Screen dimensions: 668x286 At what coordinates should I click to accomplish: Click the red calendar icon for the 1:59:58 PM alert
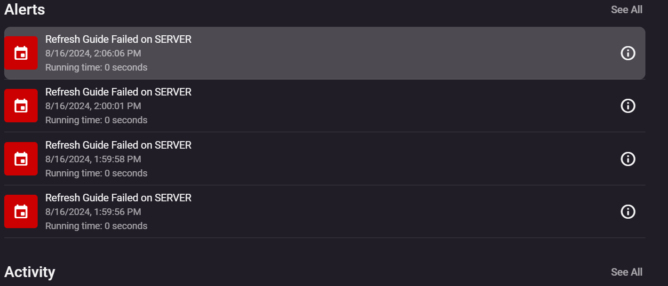click(x=21, y=159)
